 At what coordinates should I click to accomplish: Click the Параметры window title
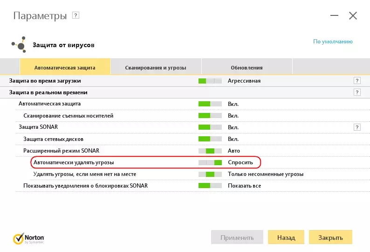click(x=40, y=16)
